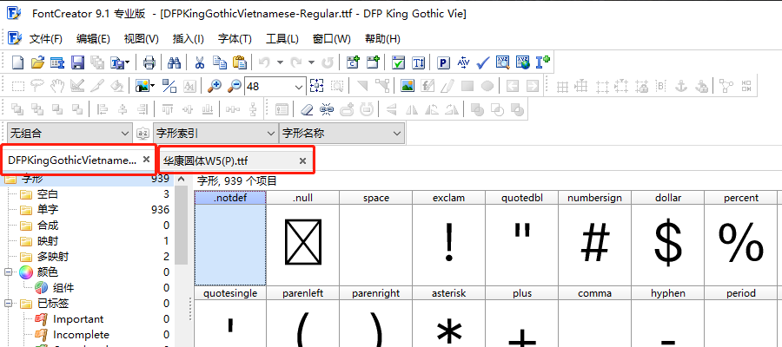This screenshot has width=782, height=347.
Task: Close the 华康圆体W5(P).ttf tab
Action: click(302, 160)
